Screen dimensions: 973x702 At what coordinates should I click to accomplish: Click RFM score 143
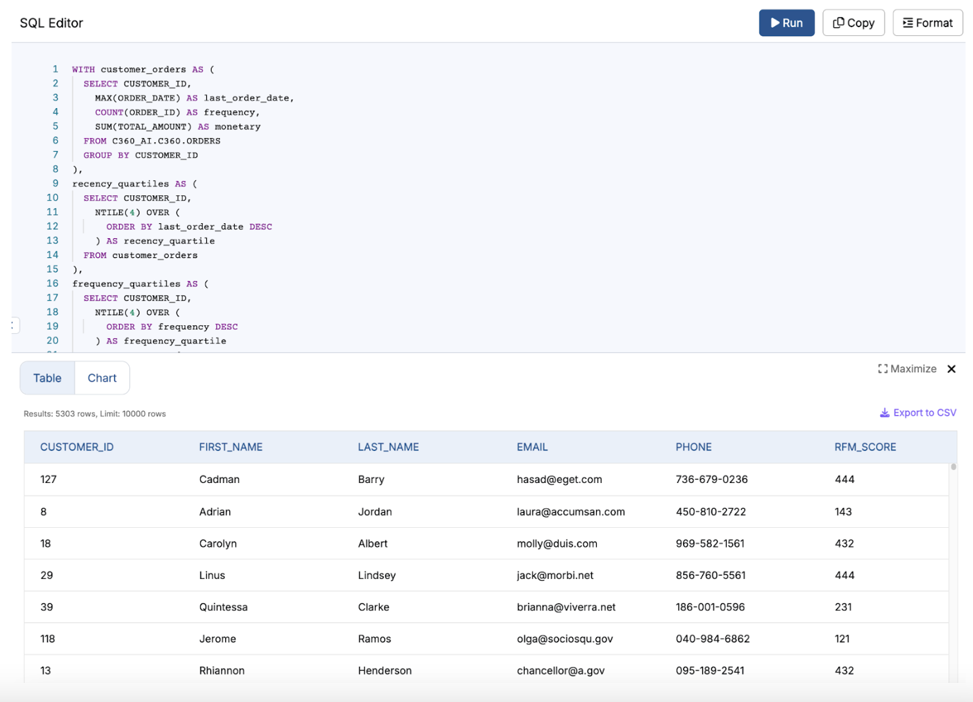(x=843, y=512)
